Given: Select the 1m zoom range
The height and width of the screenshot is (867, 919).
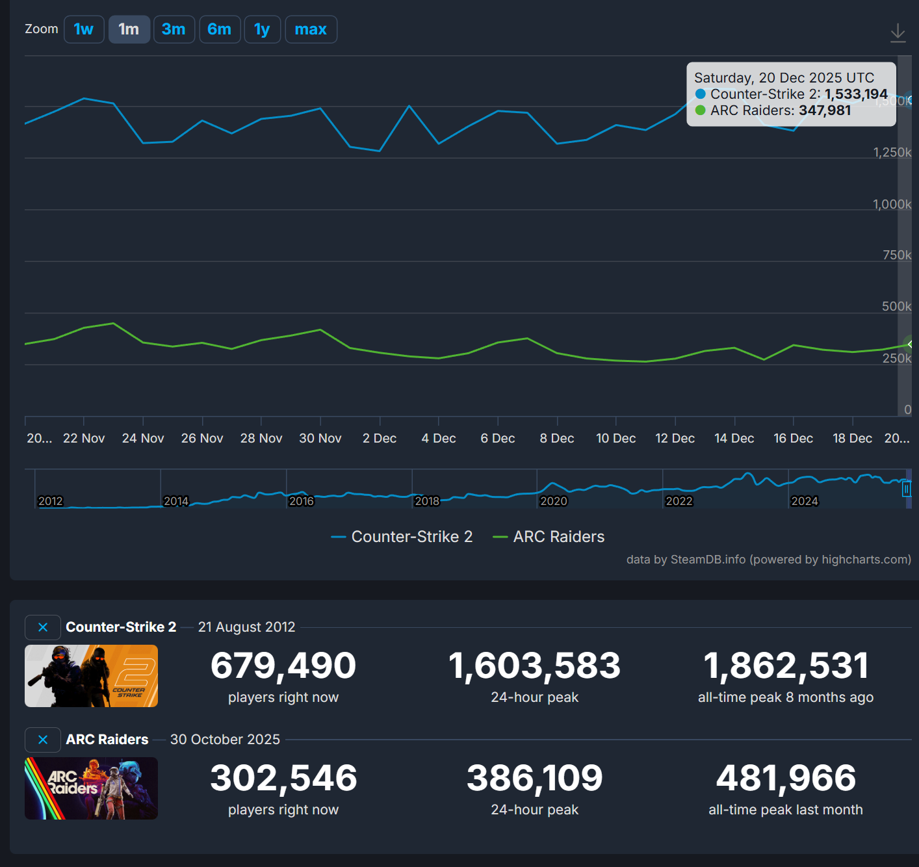Looking at the screenshot, I should coord(129,29).
